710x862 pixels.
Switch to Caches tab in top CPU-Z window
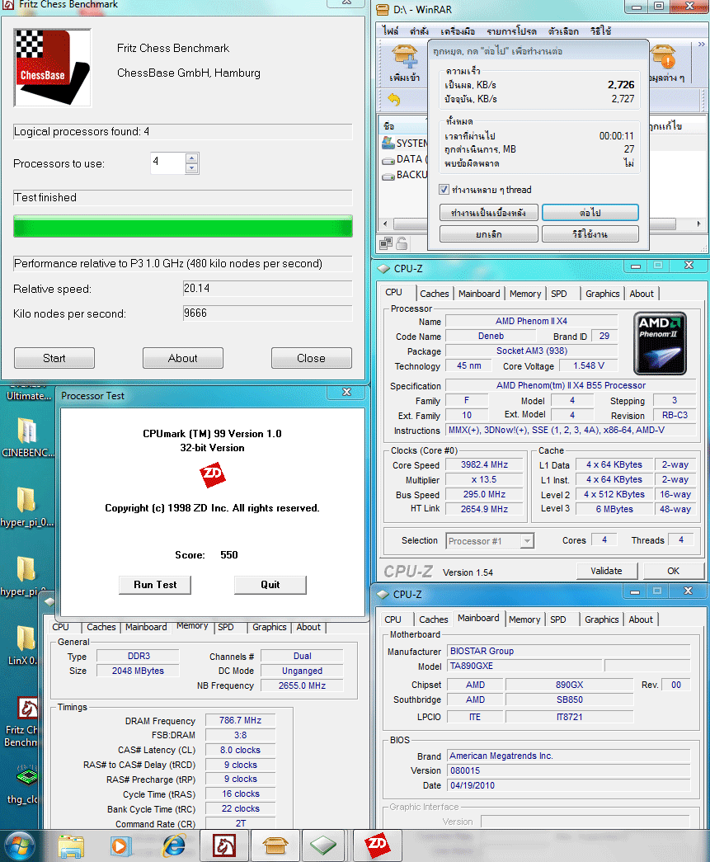434,294
